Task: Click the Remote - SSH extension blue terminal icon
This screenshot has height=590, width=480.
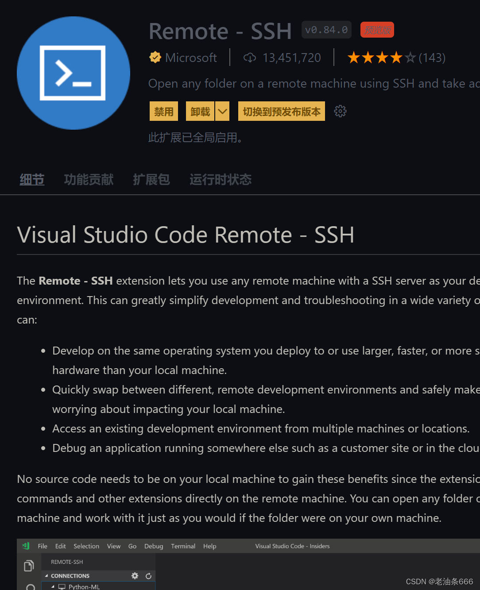Action: (x=73, y=73)
